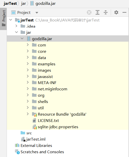Collapse the jarTest root node
Image resolution: width=129 pixels, height=157 pixels.
click(x=11, y=20)
